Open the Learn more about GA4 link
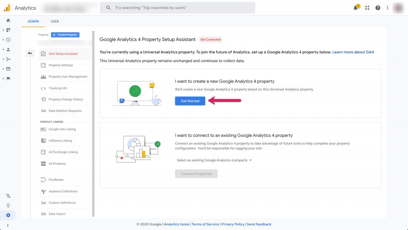This screenshot has width=408, height=230. pyautogui.click(x=353, y=52)
